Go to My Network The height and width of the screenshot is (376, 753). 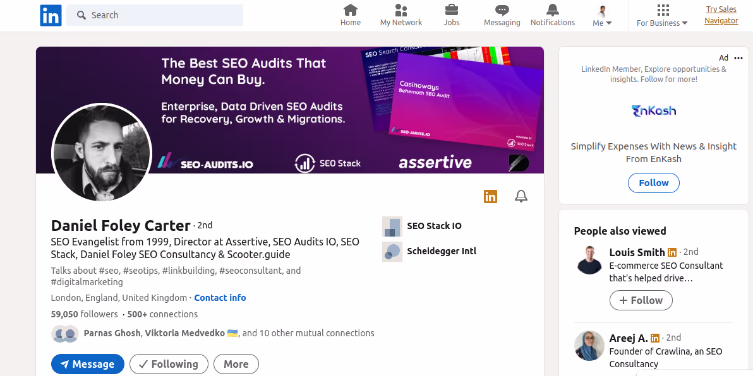tap(401, 15)
